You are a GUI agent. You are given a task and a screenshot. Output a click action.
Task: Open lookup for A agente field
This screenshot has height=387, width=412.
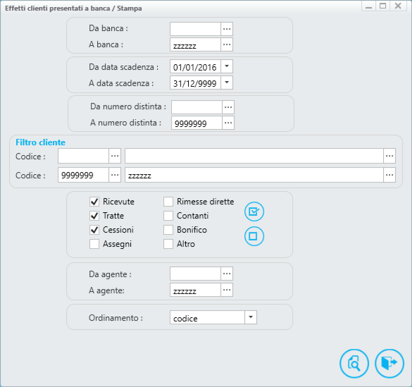point(227,290)
